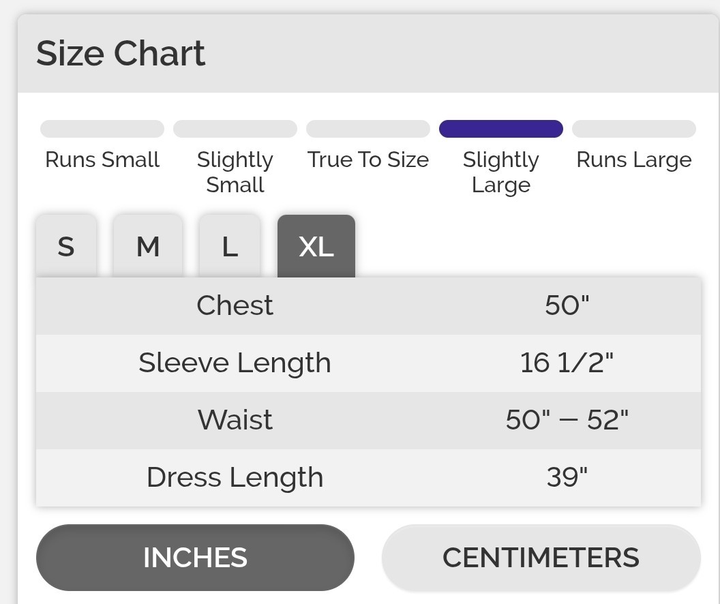This screenshot has height=604, width=720.
Task: Click the 50" – 52" waist value
Action: click(567, 420)
